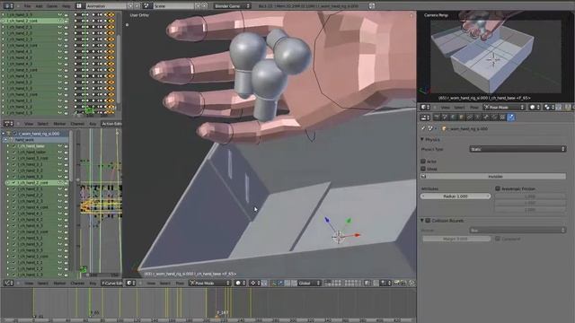Click the Invisible button
This screenshot has height=323, width=575.
tap(493, 177)
